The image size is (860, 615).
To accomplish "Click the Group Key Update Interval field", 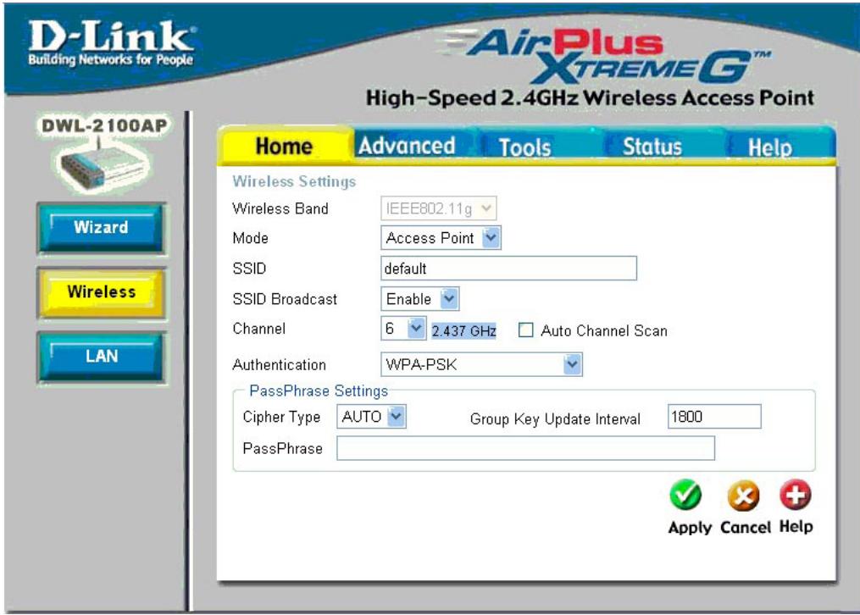I will tap(714, 417).
